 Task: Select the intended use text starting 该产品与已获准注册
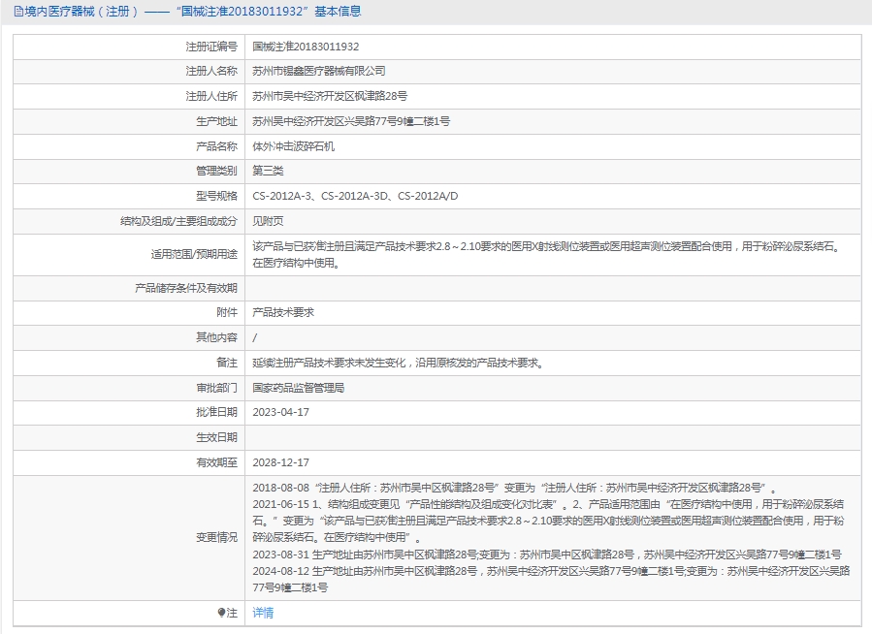[x=547, y=255]
